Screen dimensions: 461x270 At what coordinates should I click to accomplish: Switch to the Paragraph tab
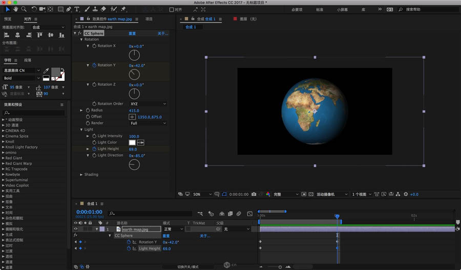[x=27, y=60]
